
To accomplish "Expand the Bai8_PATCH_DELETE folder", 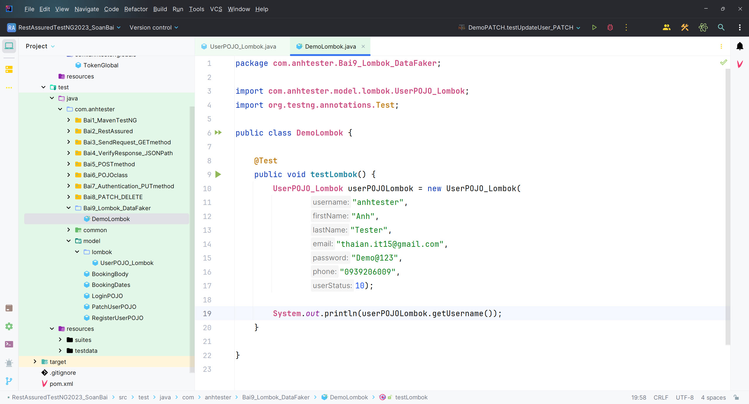I will click(x=68, y=197).
